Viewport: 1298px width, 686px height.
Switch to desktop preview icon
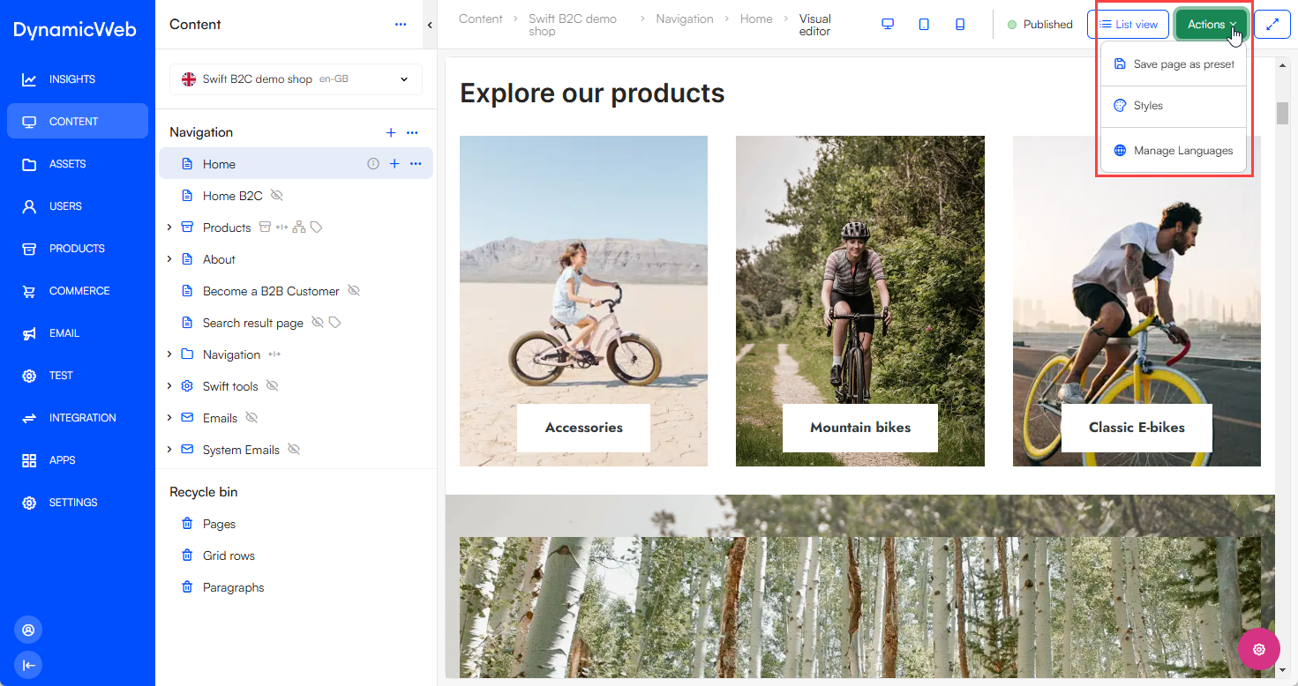coord(888,25)
